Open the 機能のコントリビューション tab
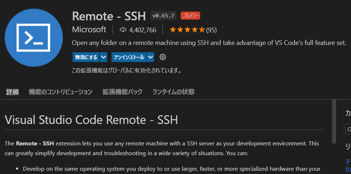 (x=60, y=92)
